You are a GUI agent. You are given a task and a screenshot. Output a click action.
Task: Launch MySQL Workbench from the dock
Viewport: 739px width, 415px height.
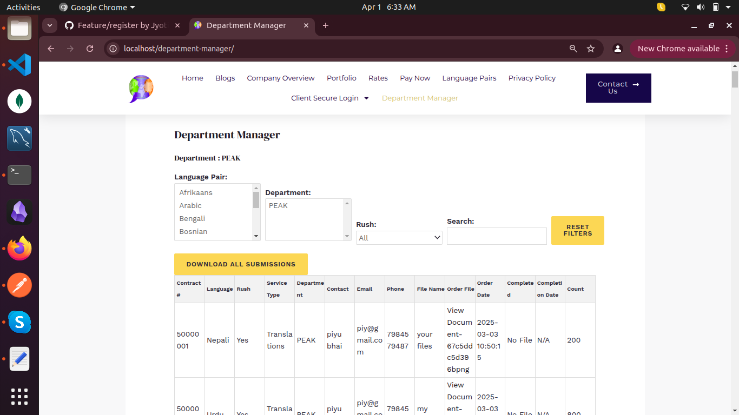(19, 138)
